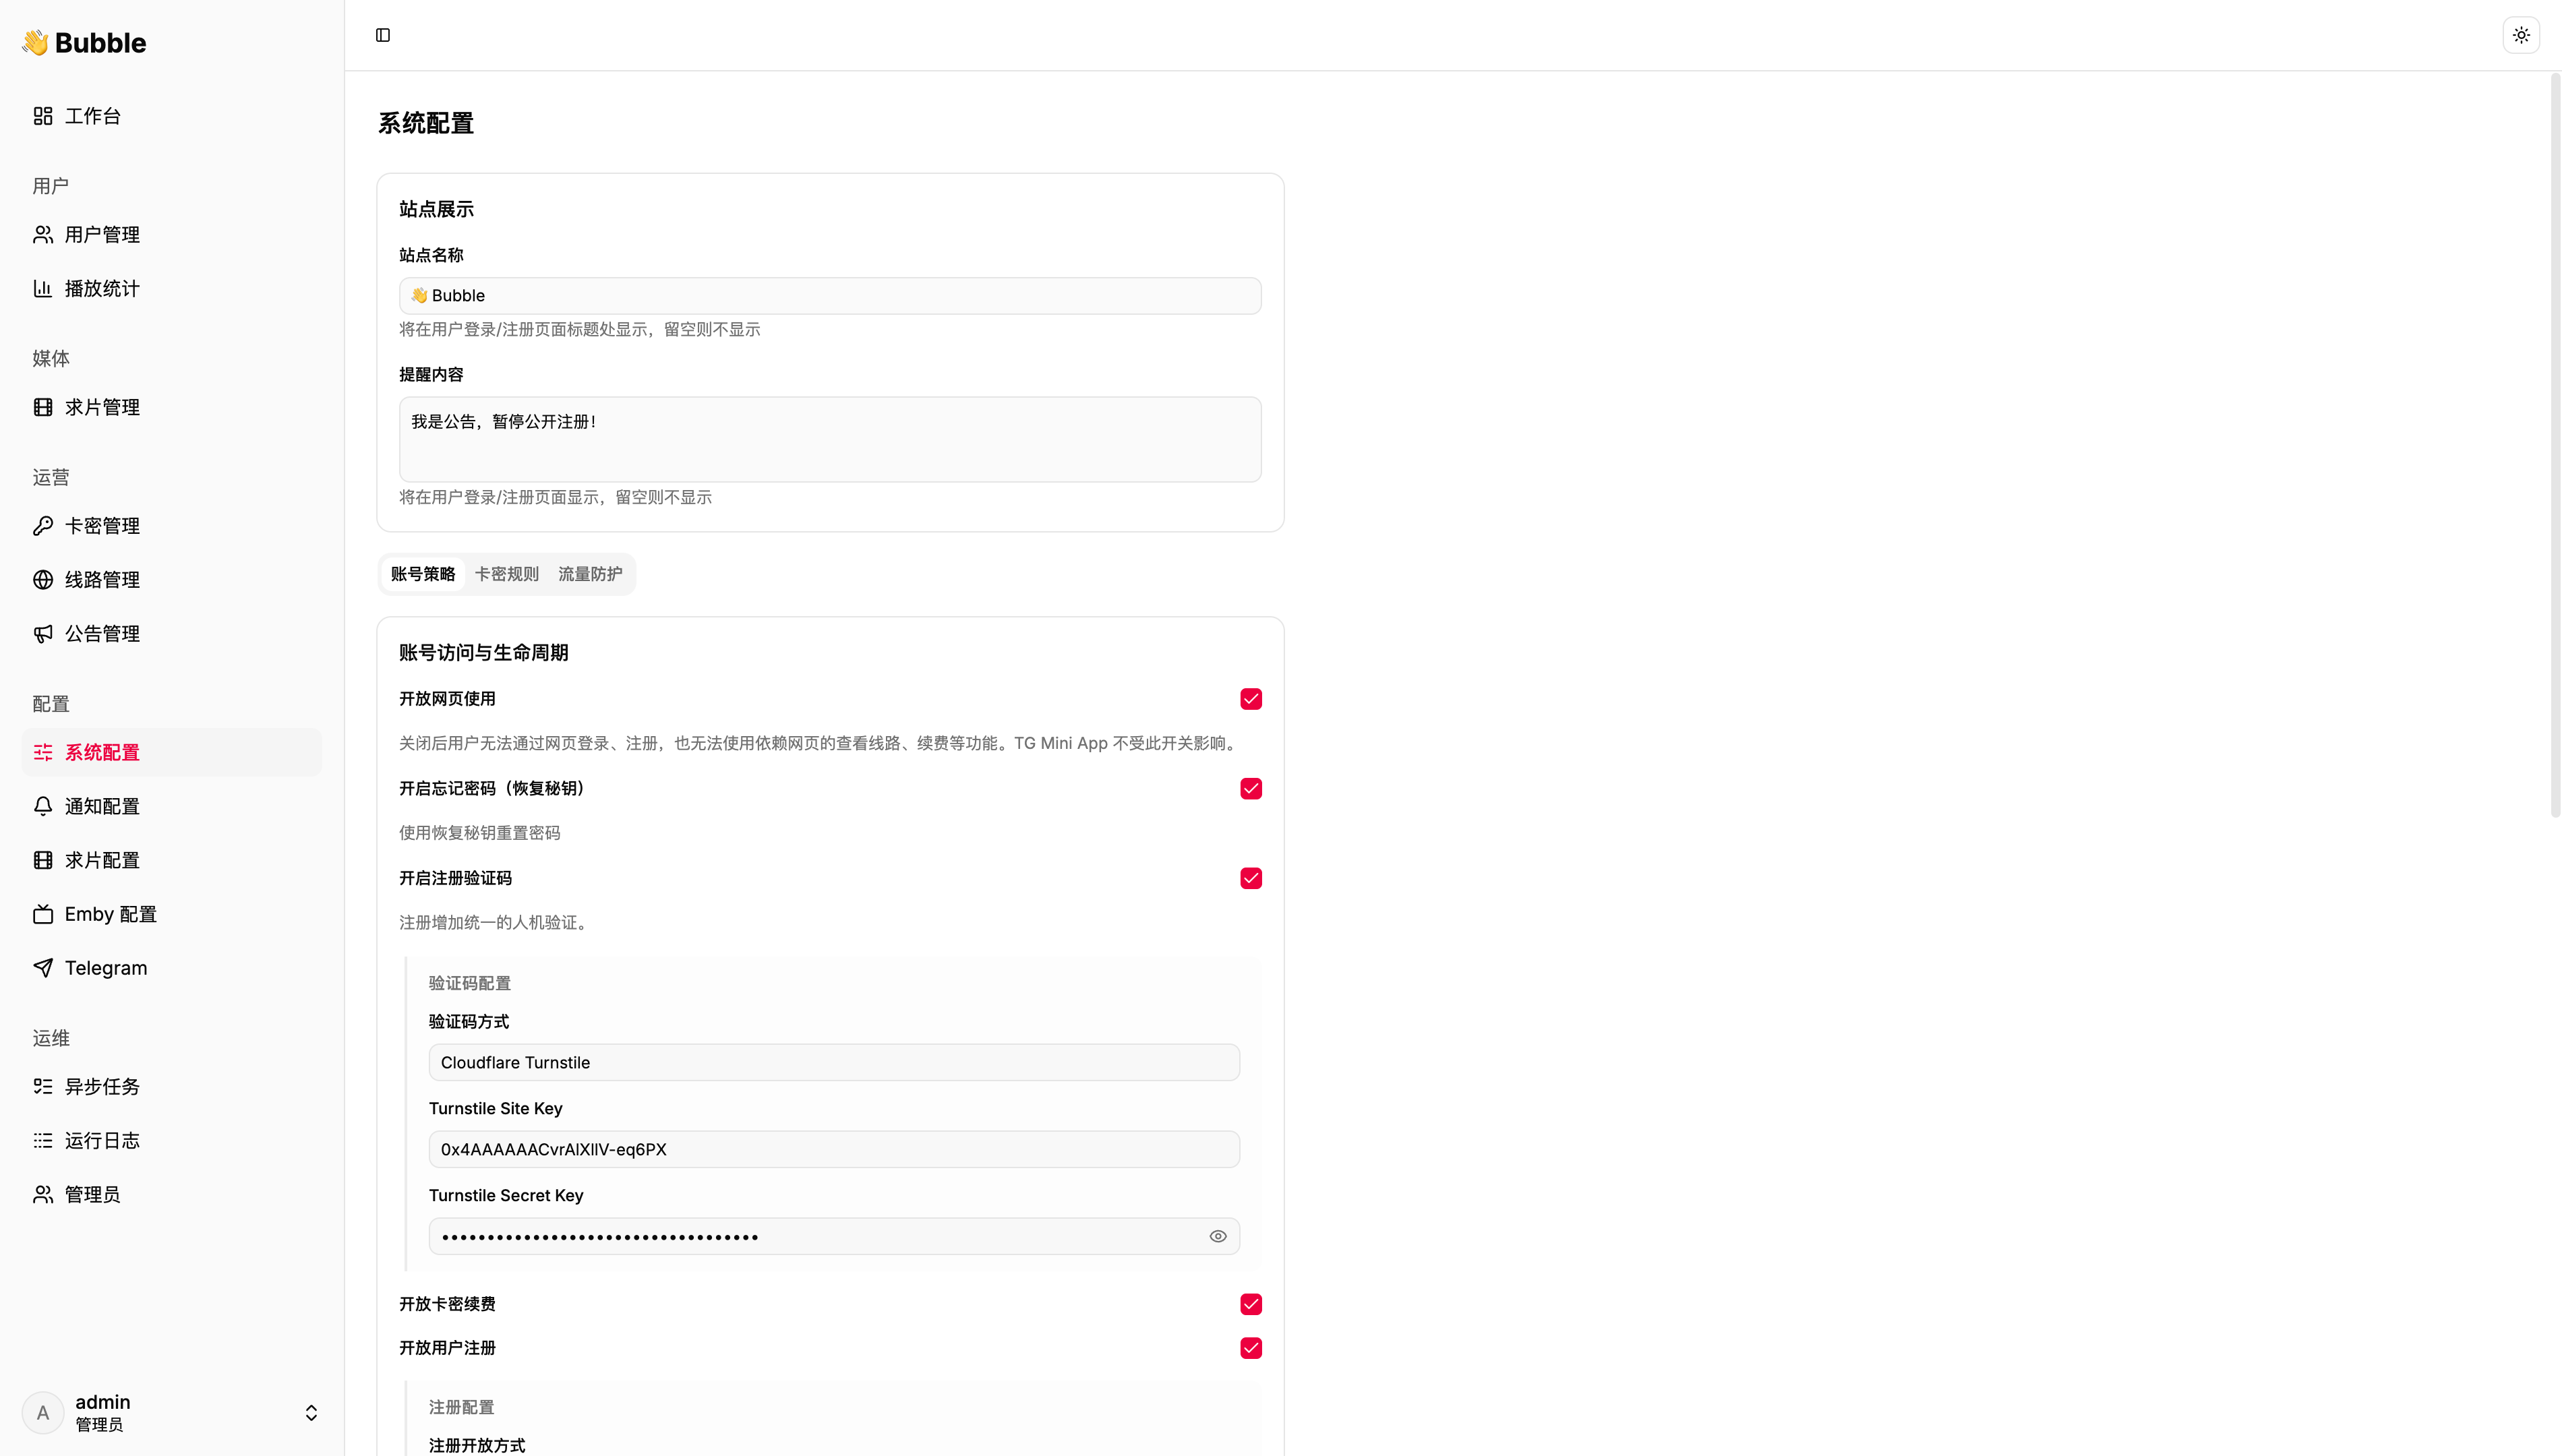Open 公告管理 megaphone icon
Image resolution: width=2562 pixels, height=1456 pixels.
(43, 634)
